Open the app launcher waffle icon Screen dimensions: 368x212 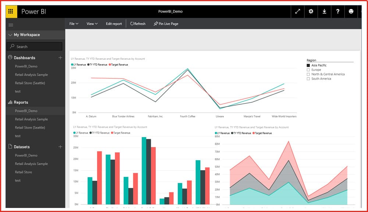(x=11, y=11)
